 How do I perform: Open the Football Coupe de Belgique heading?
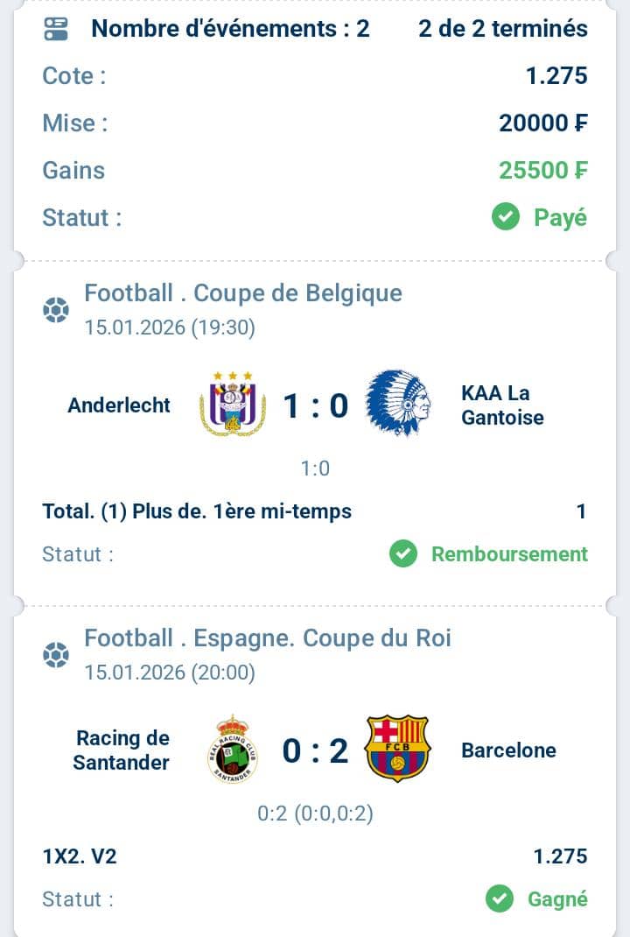(243, 292)
